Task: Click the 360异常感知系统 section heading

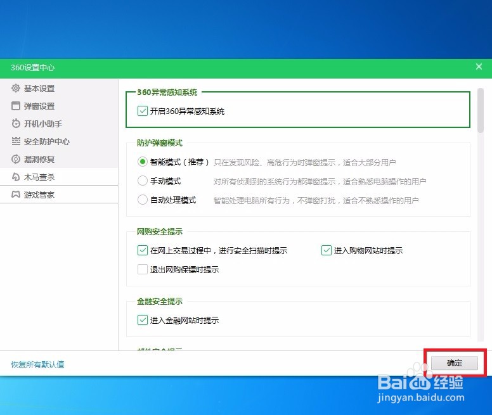Action: click(x=167, y=92)
